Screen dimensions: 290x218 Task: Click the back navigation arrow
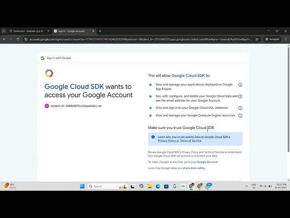pyautogui.click(x=4, y=40)
